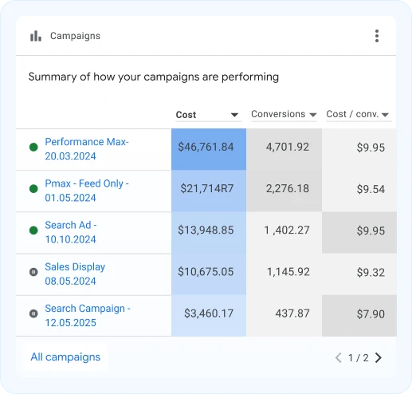
Task: Open Performance Max-20.03.2024 campaign link
Action: point(87,149)
